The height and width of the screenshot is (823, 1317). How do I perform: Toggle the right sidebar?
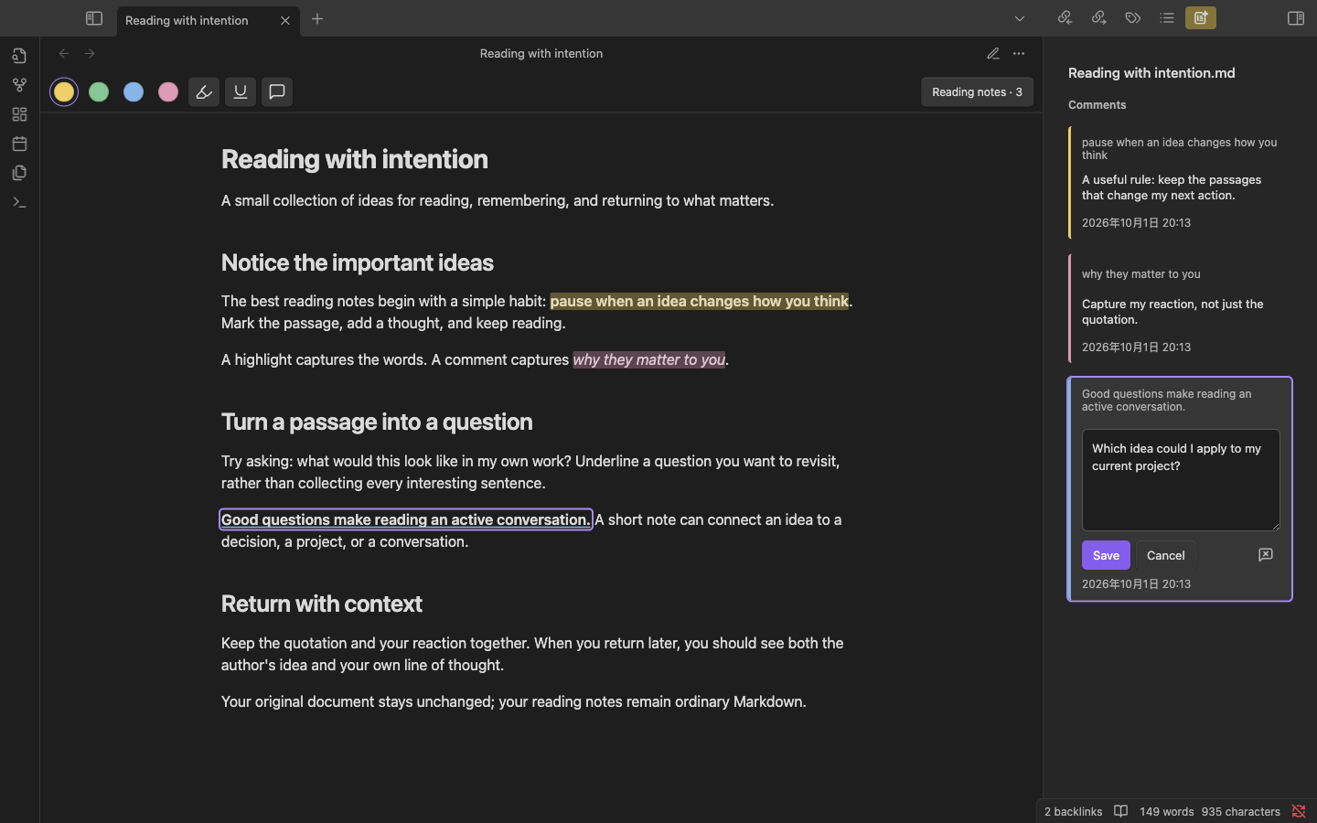tap(1296, 18)
